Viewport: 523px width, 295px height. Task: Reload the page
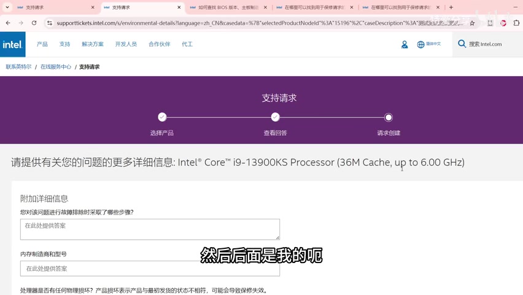tap(34, 23)
